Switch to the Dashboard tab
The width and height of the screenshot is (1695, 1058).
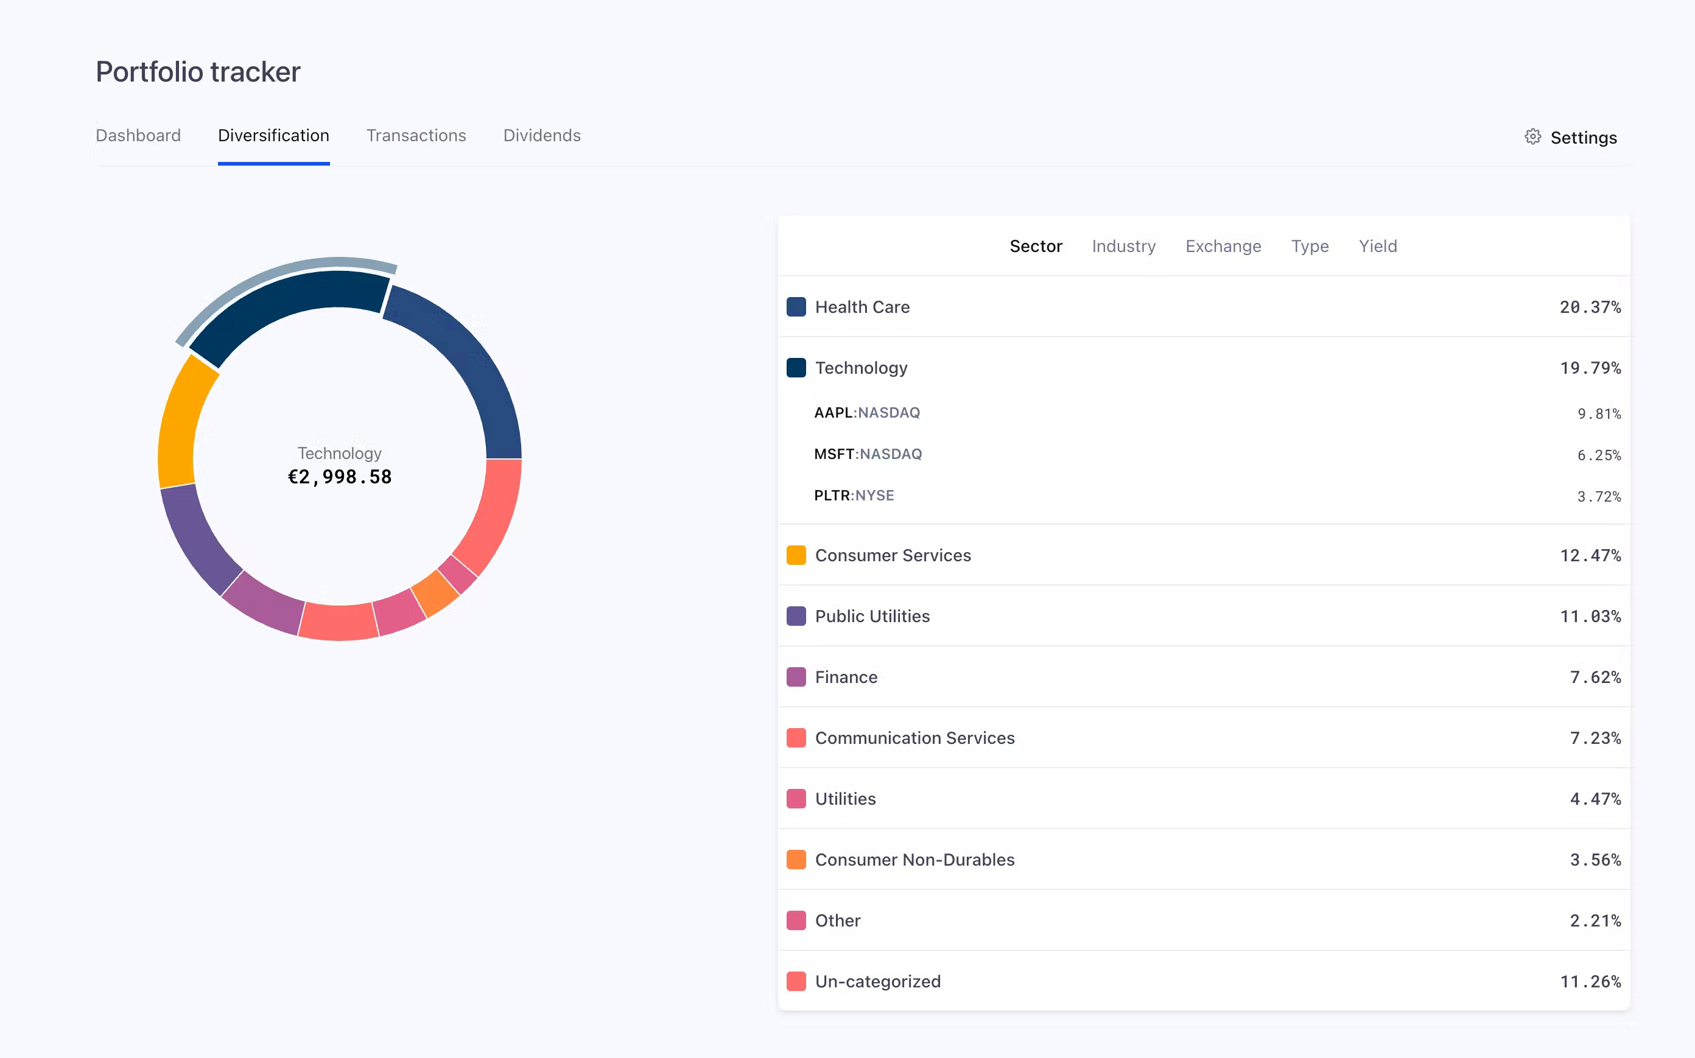coord(138,136)
